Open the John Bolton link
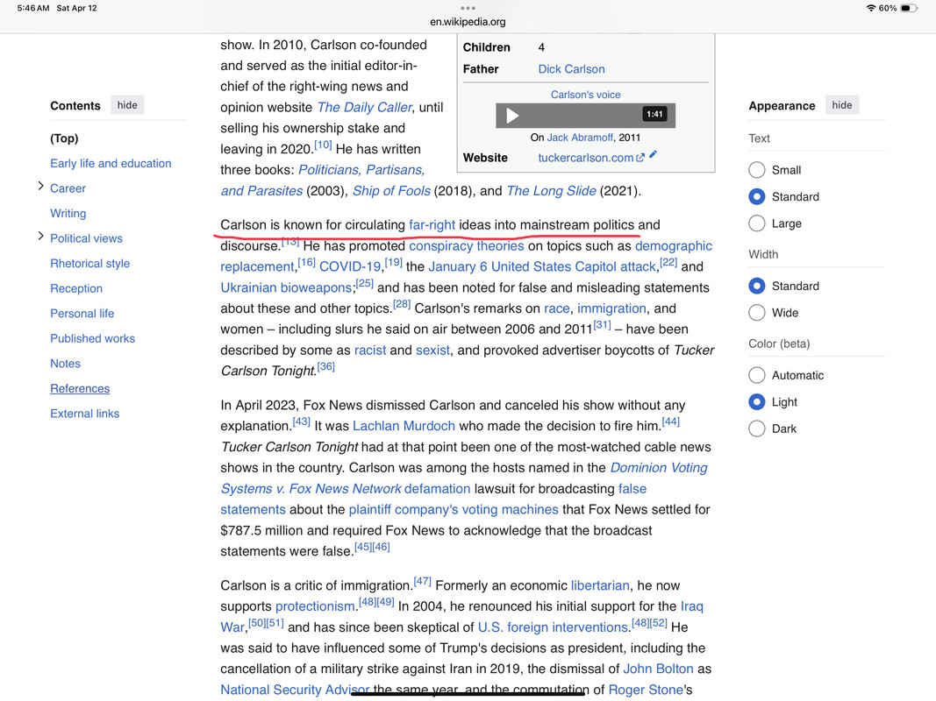 point(658,669)
